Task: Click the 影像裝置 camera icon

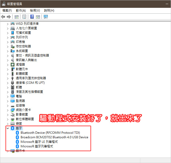Action: tap(13, 115)
